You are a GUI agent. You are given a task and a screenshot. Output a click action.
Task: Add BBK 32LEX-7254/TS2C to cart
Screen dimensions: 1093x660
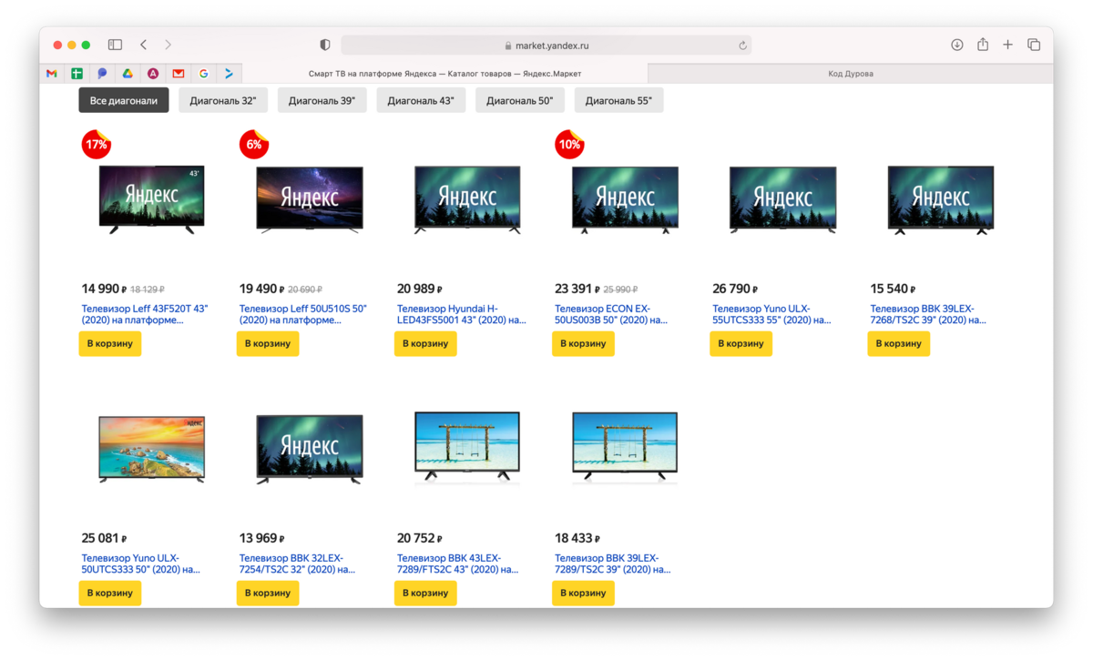point(268,593)
